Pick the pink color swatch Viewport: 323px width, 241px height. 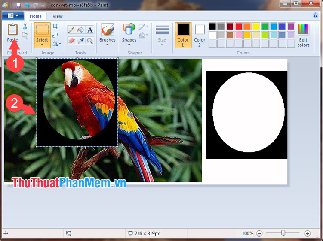pyautogui.click(x=239, y=35)
